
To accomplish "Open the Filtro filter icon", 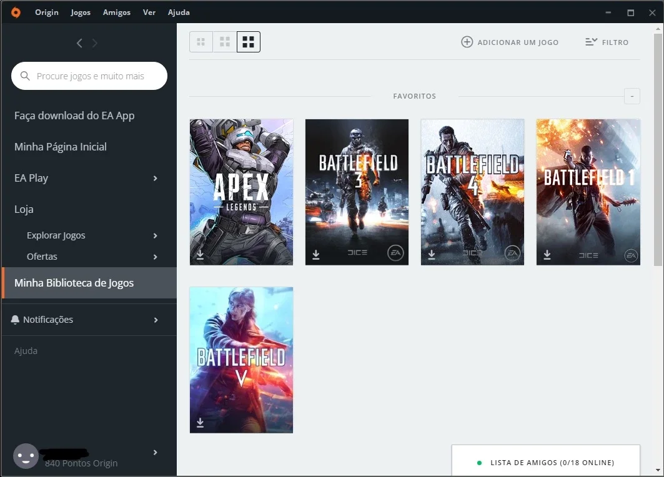I will (x=591, y=42).
